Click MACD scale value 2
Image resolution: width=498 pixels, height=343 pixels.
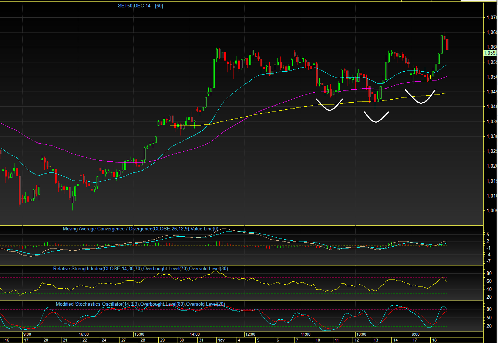488,241
